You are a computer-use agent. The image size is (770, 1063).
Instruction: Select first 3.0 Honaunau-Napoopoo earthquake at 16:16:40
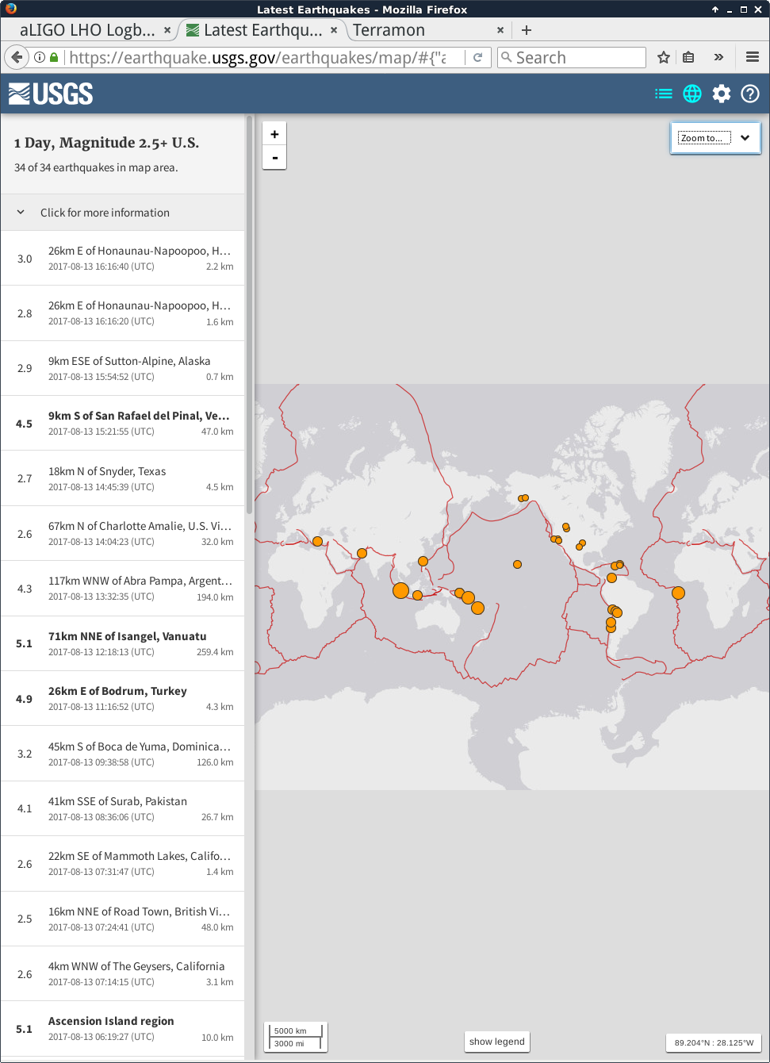(x=123, y=259)
